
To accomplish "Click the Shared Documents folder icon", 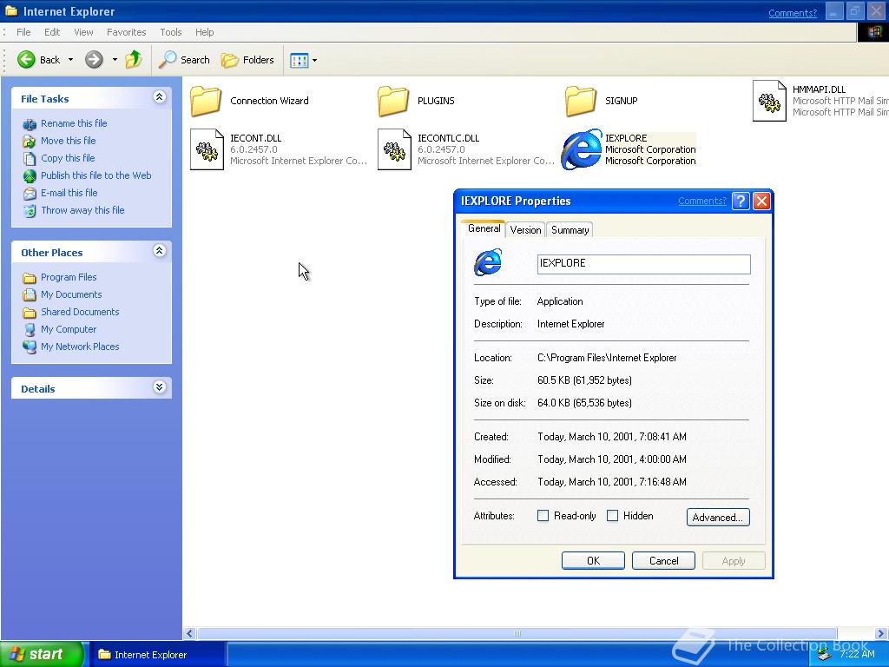I will (x=30, y=312).
